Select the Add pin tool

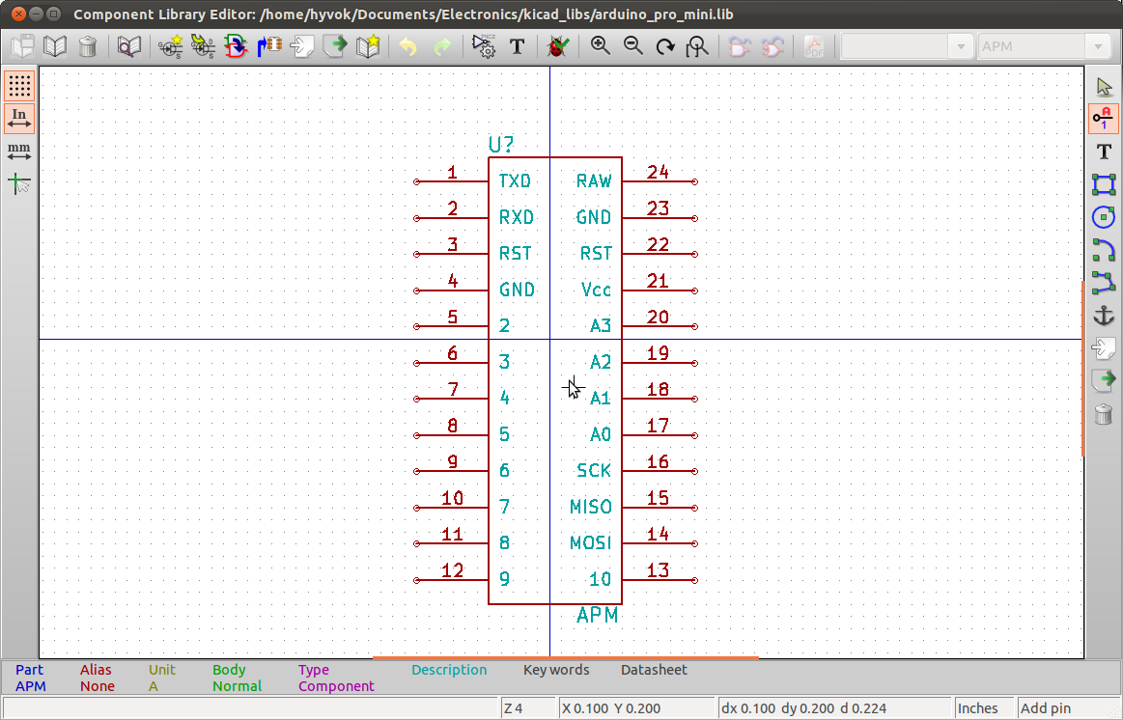pyautogui.click(x=1104, y=119)
